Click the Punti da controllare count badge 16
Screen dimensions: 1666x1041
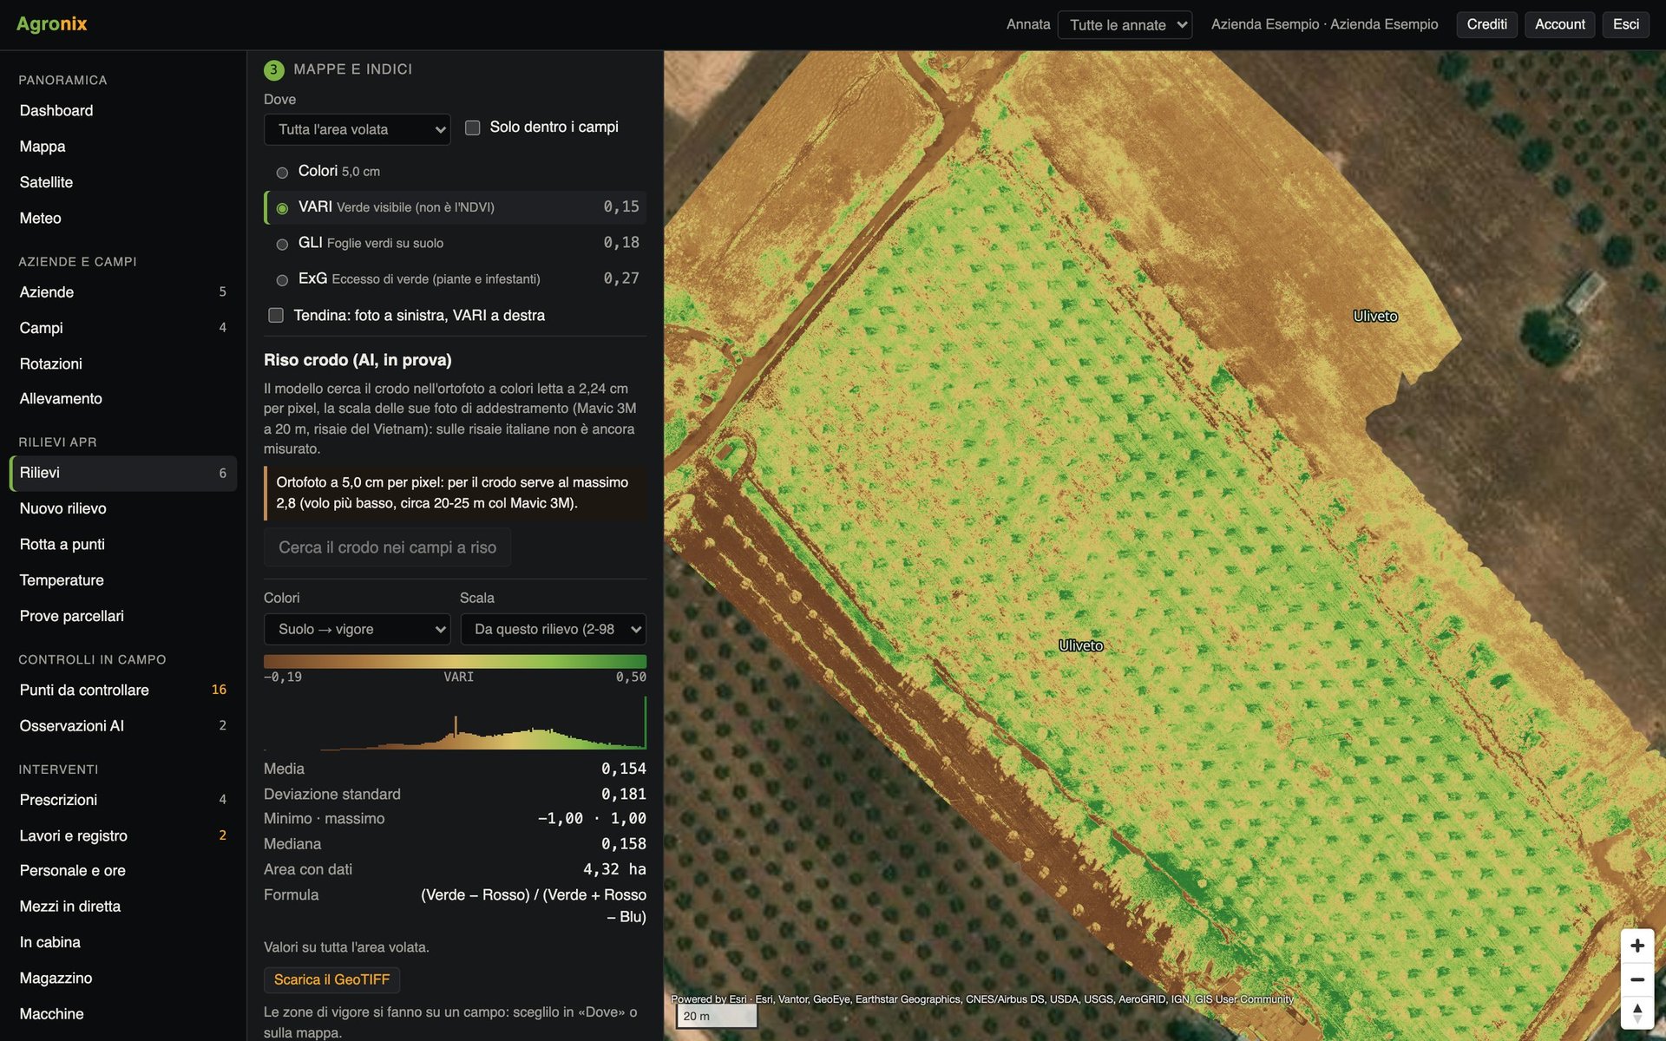pos(219,690)
